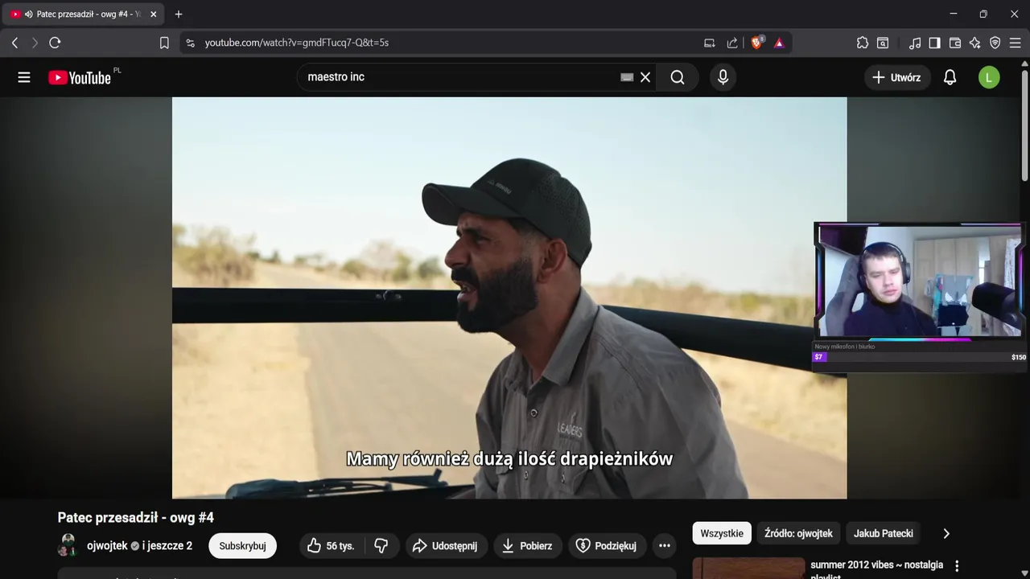The height and width of the screenshot is (579, 1030).
Task: Open Brave VPN shield icon
Action: (995, 43)
